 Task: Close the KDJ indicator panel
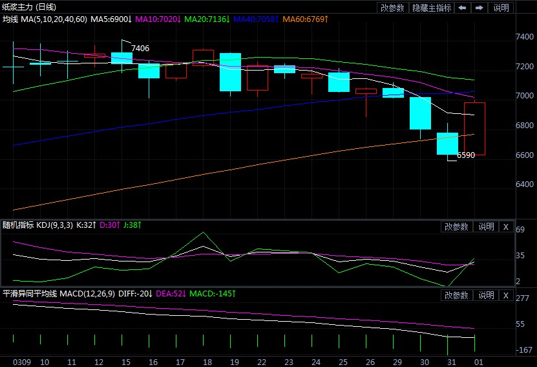pyautogui.click(x=505, y=227)
